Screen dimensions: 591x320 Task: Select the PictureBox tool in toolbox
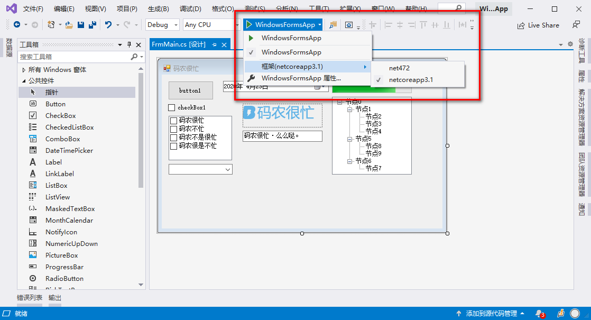point(77,255)
